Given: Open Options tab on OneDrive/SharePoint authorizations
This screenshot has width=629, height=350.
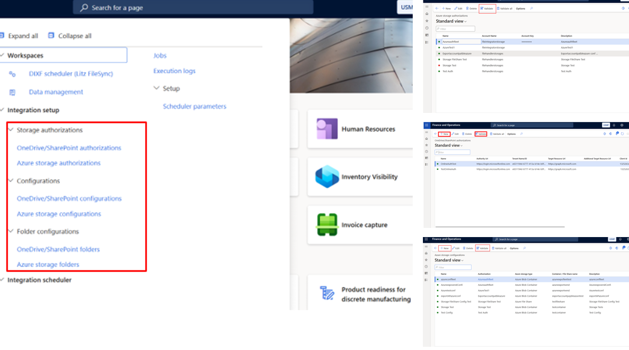Looking at the screenshot, I should pos(511,134).
